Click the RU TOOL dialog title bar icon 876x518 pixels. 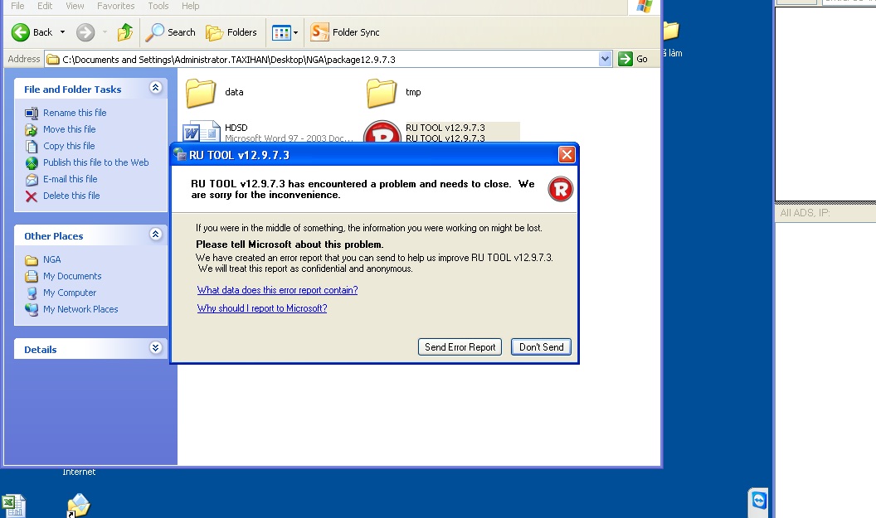[x=180, y=155]
